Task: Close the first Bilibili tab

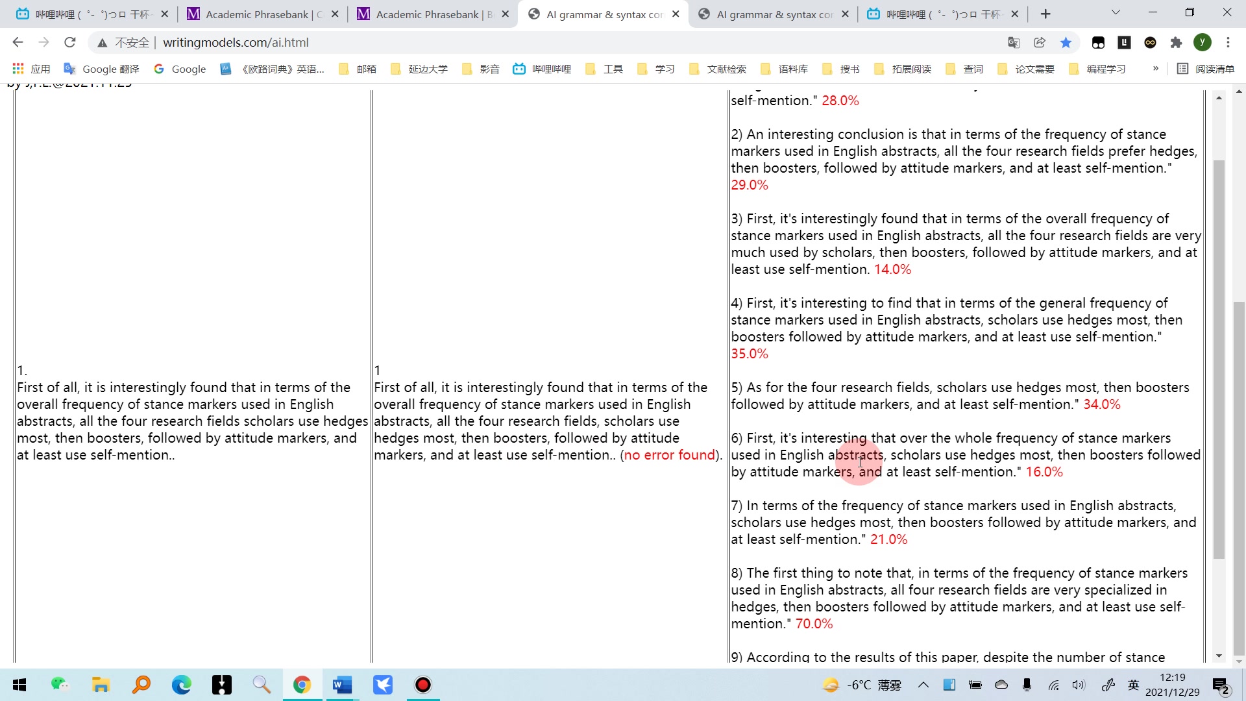Action: point(164,14)
